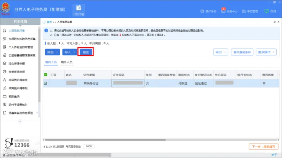Toggle the select-all checkbox in table header

coord(46,75)
